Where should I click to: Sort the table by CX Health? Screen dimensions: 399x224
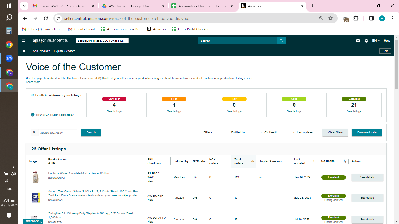(345, 161)
